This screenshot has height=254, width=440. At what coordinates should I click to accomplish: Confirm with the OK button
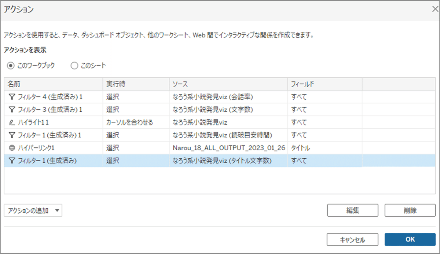coord(410,239)
